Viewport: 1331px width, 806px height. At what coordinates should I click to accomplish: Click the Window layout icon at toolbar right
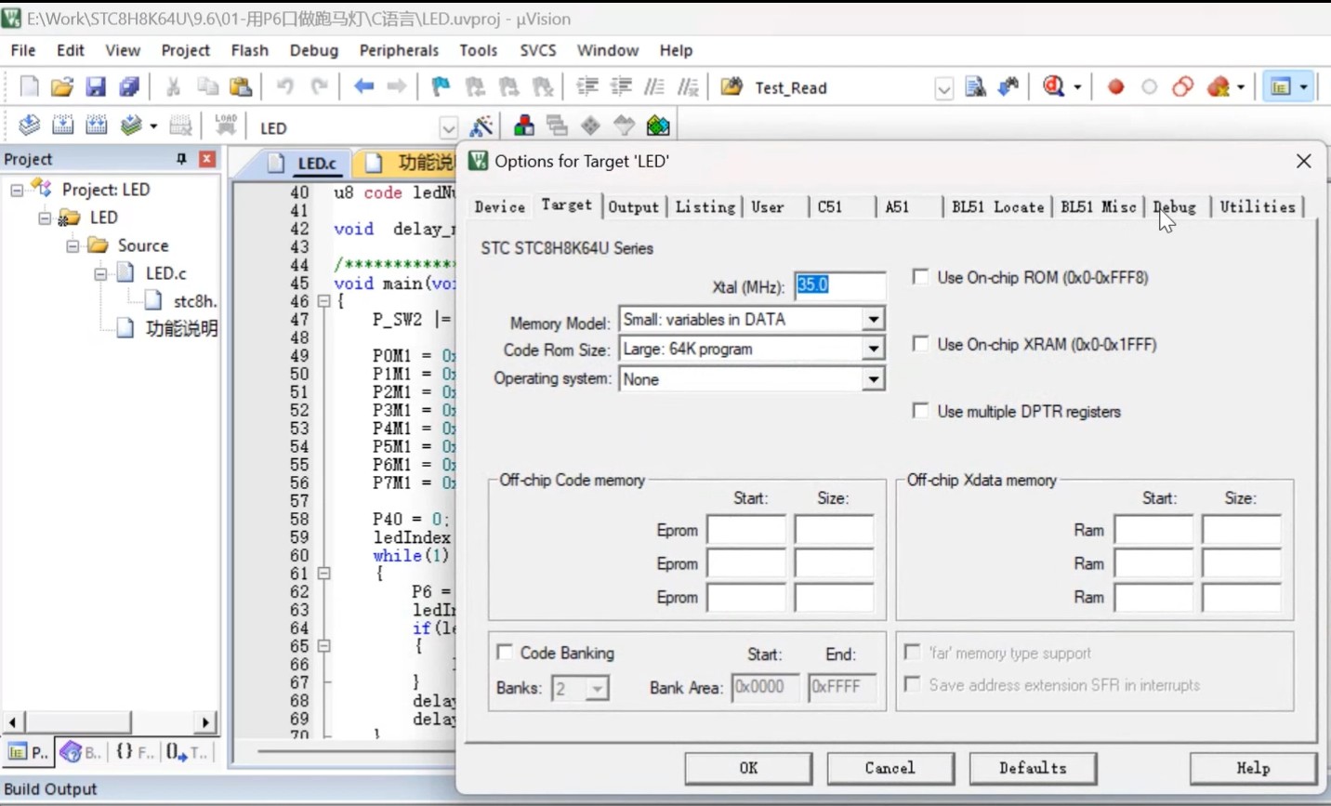pos(1282,86)
